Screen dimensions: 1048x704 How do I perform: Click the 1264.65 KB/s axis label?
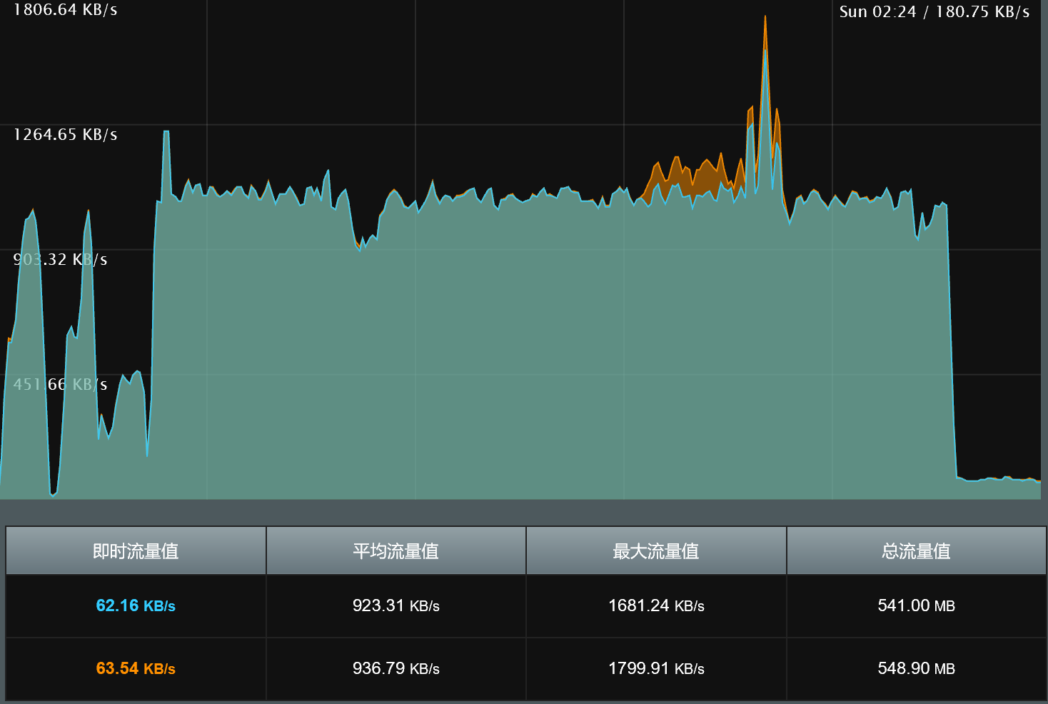click(x=66, y=134)
